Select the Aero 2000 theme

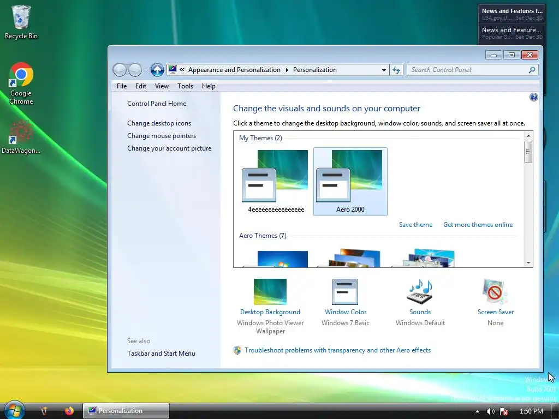pos(350,182)
